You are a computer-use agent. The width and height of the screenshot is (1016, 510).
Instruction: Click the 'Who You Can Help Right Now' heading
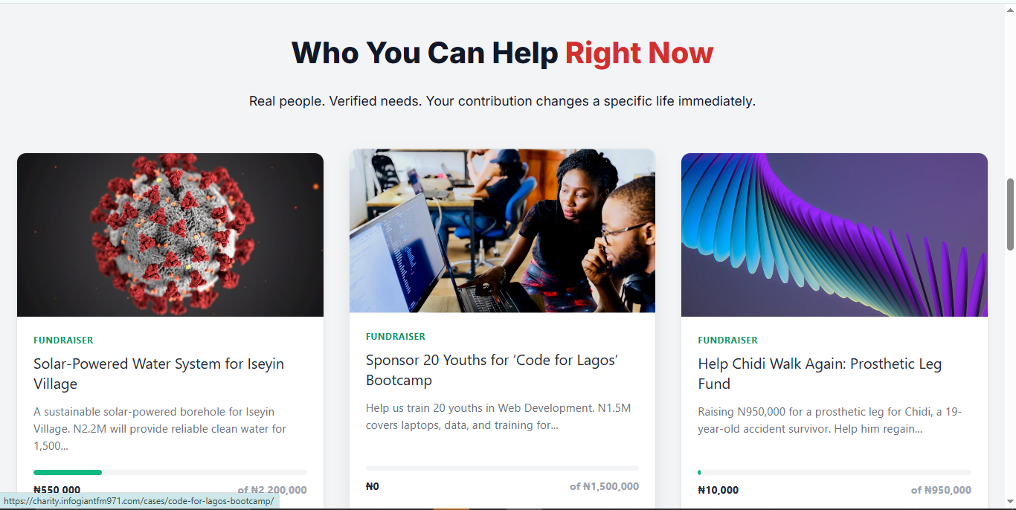tap(502, 53)
